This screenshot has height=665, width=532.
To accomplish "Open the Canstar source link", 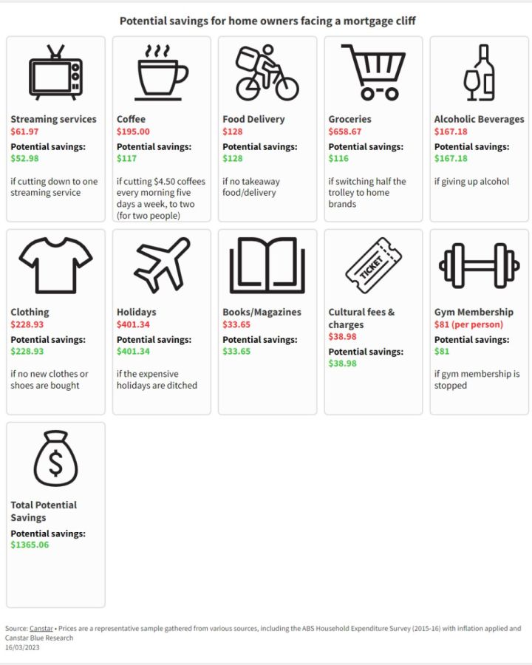I will [41, 628].
